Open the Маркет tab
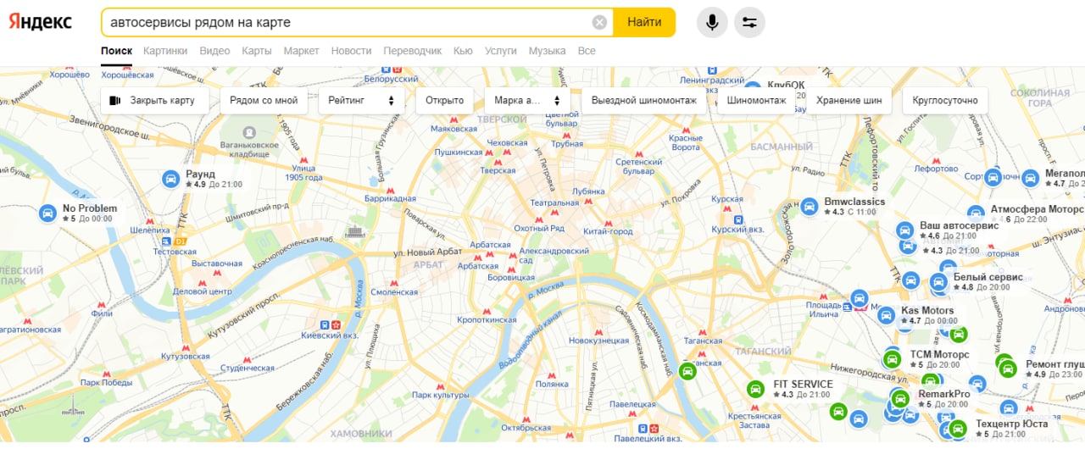The image size is (1085, 460). point(301,51)
